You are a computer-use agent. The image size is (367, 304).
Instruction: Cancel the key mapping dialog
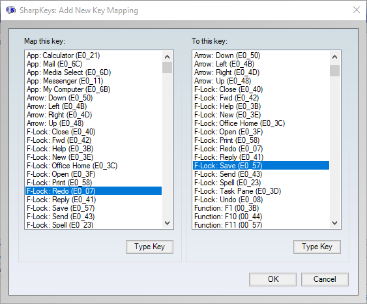(x=325, y=279)
